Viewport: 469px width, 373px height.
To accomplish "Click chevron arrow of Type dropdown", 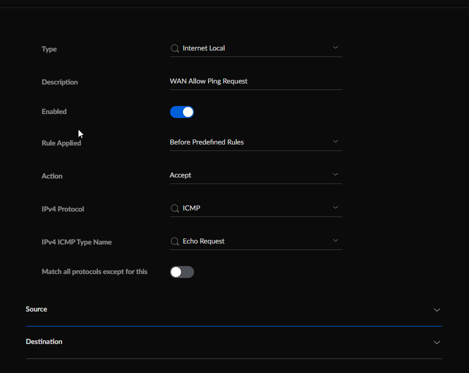I will click(x=335, y=47).
